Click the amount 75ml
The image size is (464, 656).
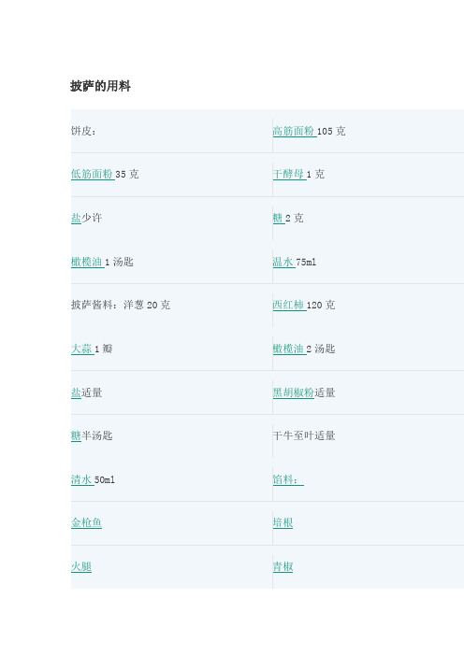click(x=306, y=263)
